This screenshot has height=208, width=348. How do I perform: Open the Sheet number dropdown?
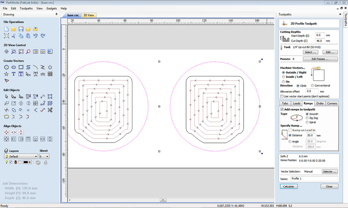pyautogui.click(x=44, y=157)
